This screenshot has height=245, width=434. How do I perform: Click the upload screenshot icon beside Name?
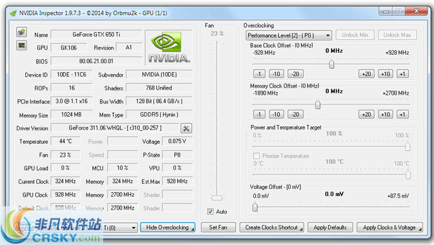pyautogui.click(x=21, y=32)
